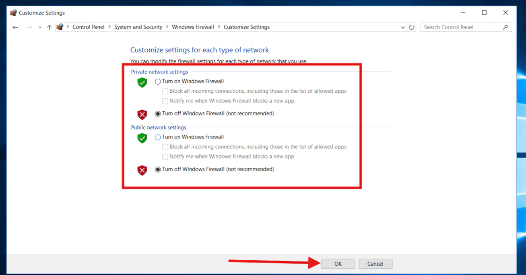Check Block all incoming connections under Public network

165,147
